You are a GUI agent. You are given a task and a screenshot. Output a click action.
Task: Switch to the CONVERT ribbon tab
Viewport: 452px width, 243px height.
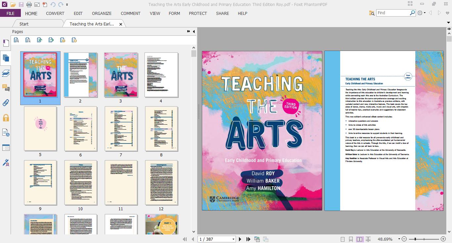(x=55, y=13)
